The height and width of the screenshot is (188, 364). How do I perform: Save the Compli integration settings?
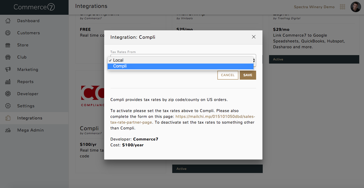click(248, 75)
